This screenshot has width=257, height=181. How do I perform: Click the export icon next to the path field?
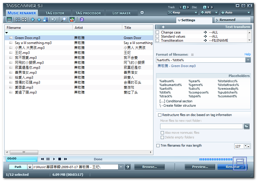(x=127, y=167)
